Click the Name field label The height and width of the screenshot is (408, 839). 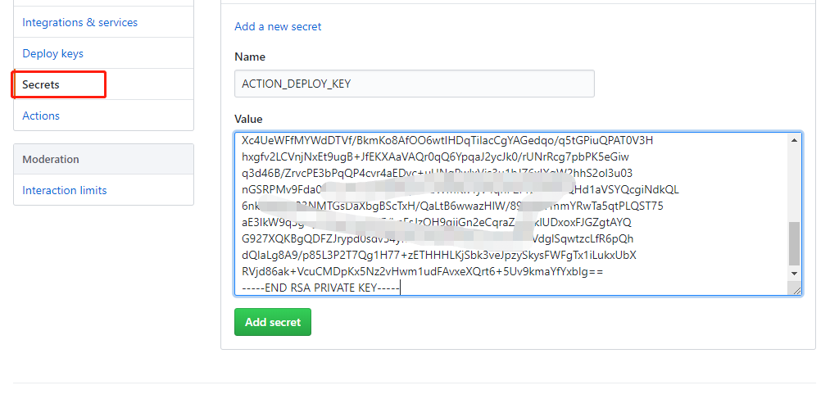tap(250, 57)
